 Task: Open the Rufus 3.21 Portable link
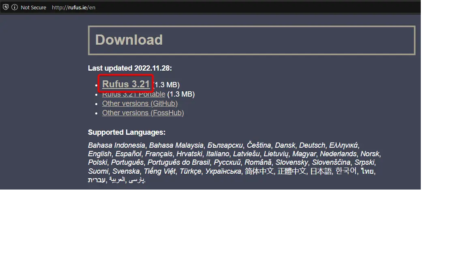[133, 94]
